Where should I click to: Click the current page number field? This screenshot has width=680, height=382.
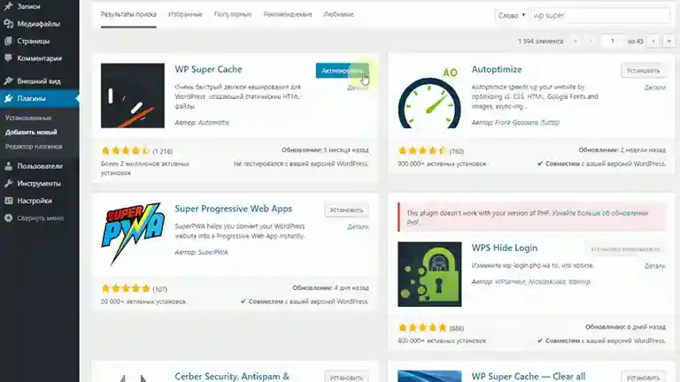point(613,42)
